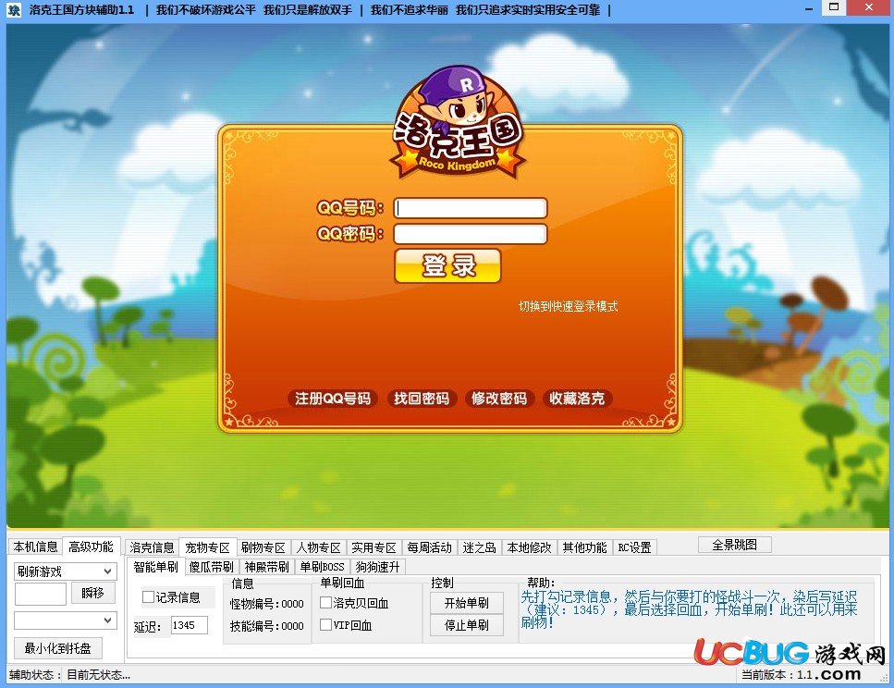Screen dimensions: 894x688
Task: Click 切换到快速登录模式 link
Action: pyautogui.click(x=568, y=306)
